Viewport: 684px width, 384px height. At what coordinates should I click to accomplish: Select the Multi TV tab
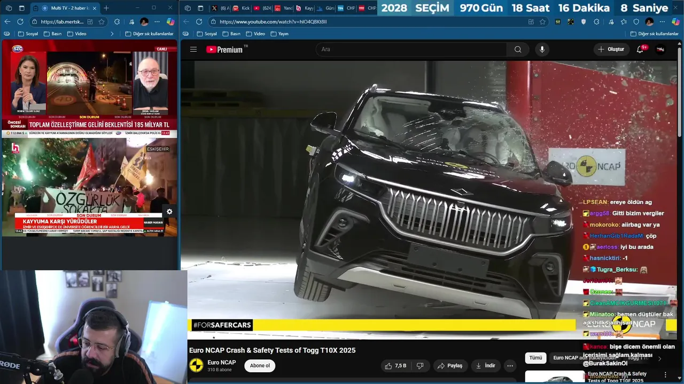(64, 8)
